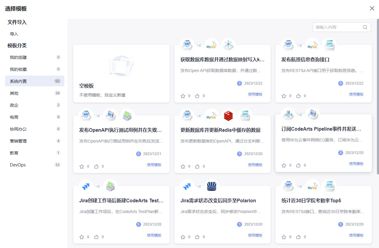Image resolution: width=379 pixels, height=248 pixels.
Task: Select the 其他 category
Action: pos(35,93)
